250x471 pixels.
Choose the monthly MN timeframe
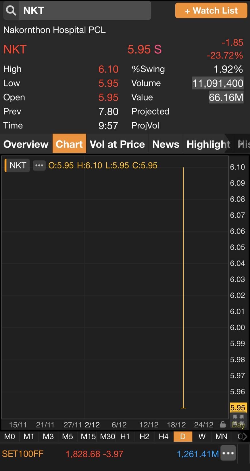(x=221, y=436)
